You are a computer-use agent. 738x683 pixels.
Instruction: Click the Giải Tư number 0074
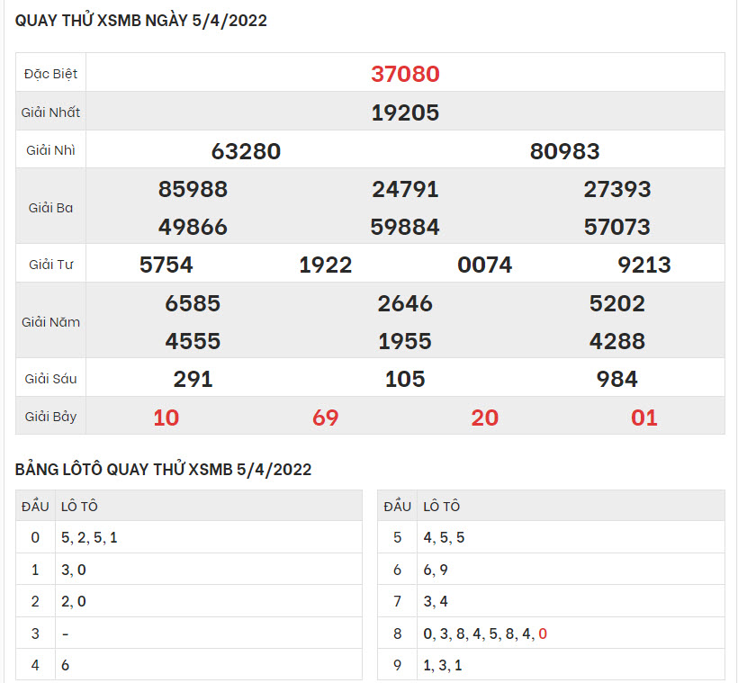[485, 265]
